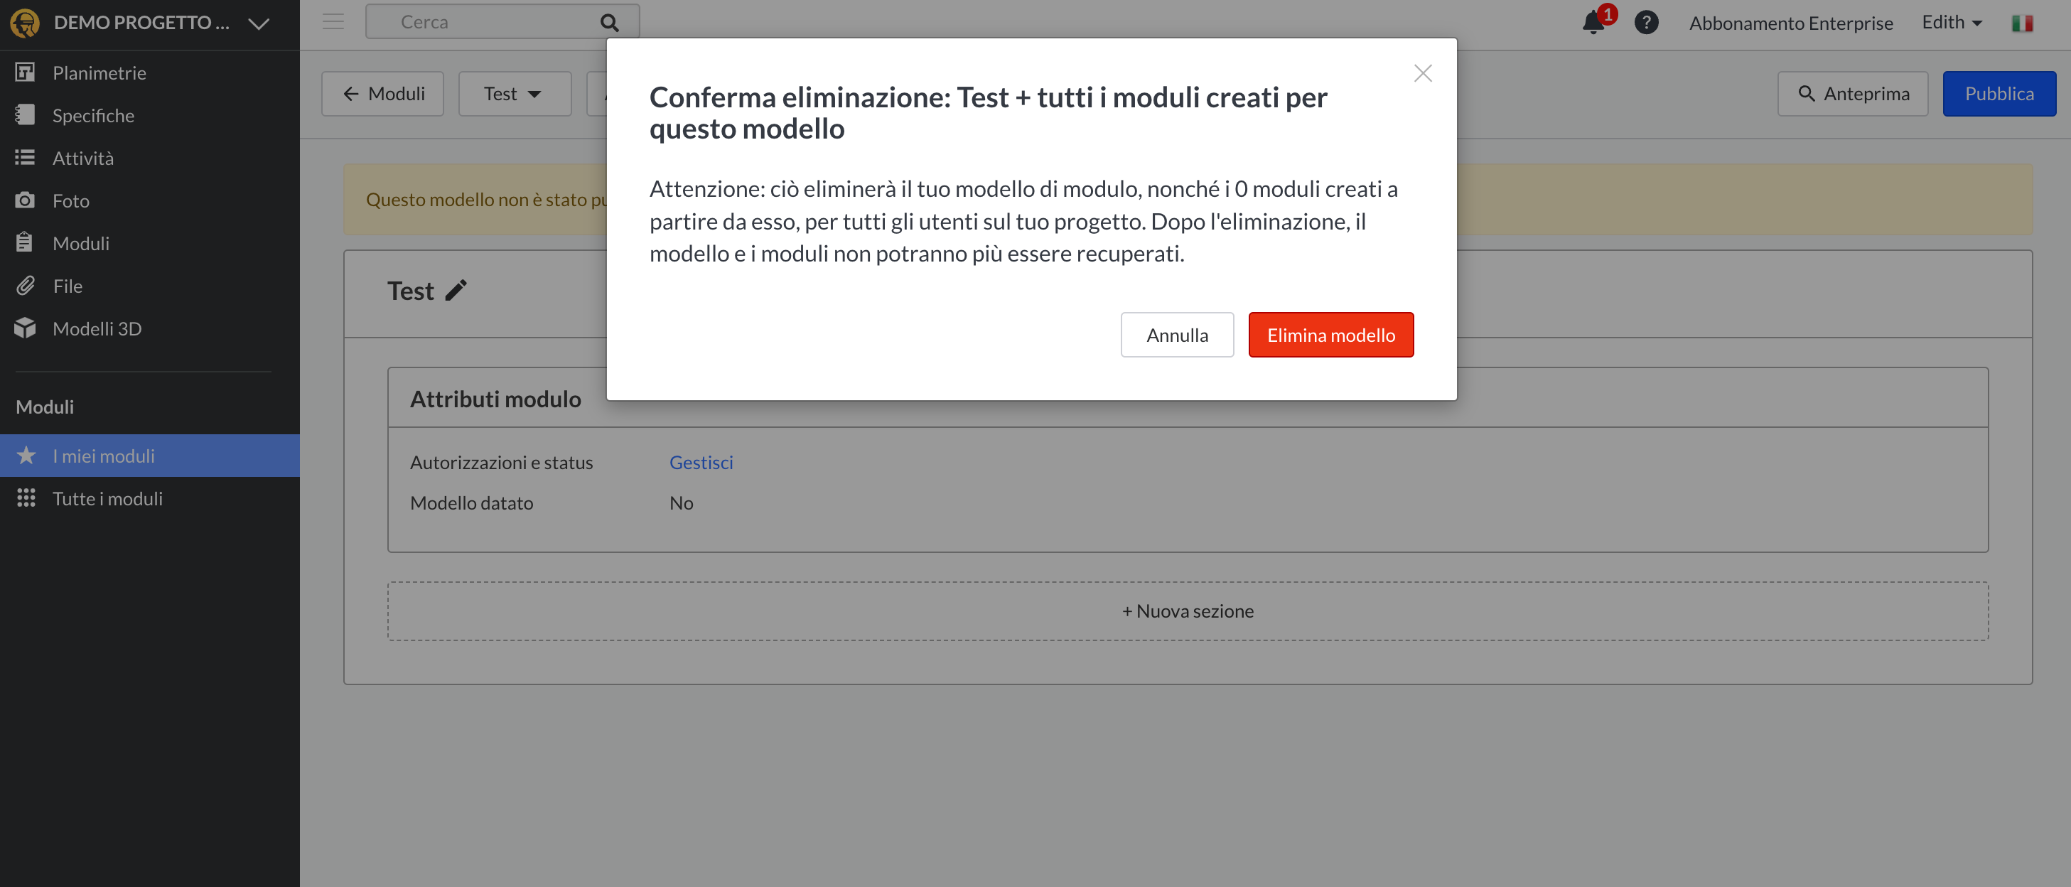Click the Gestisci link
The image size is (2071, 887).
pos(700,463)
